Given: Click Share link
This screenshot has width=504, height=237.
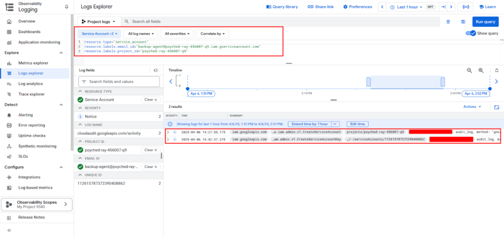Looking at the screenshot, I should (x=320, y=7).
